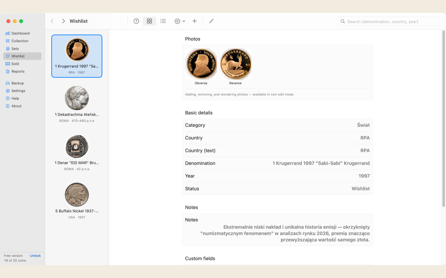Click the Category value Świat
This screenshot has height=278, width=446.
click(x=363, y=125)
